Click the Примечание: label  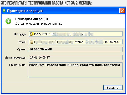18,65
